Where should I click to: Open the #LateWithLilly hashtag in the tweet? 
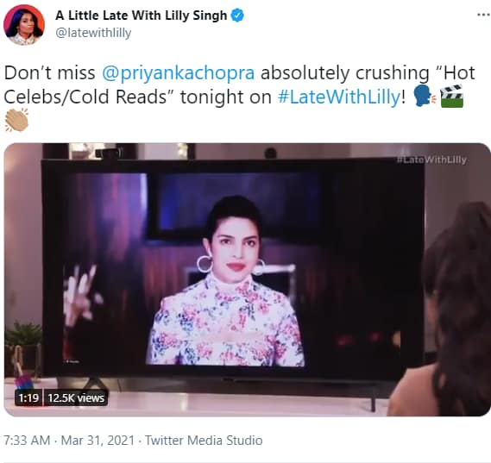[339, 97]
